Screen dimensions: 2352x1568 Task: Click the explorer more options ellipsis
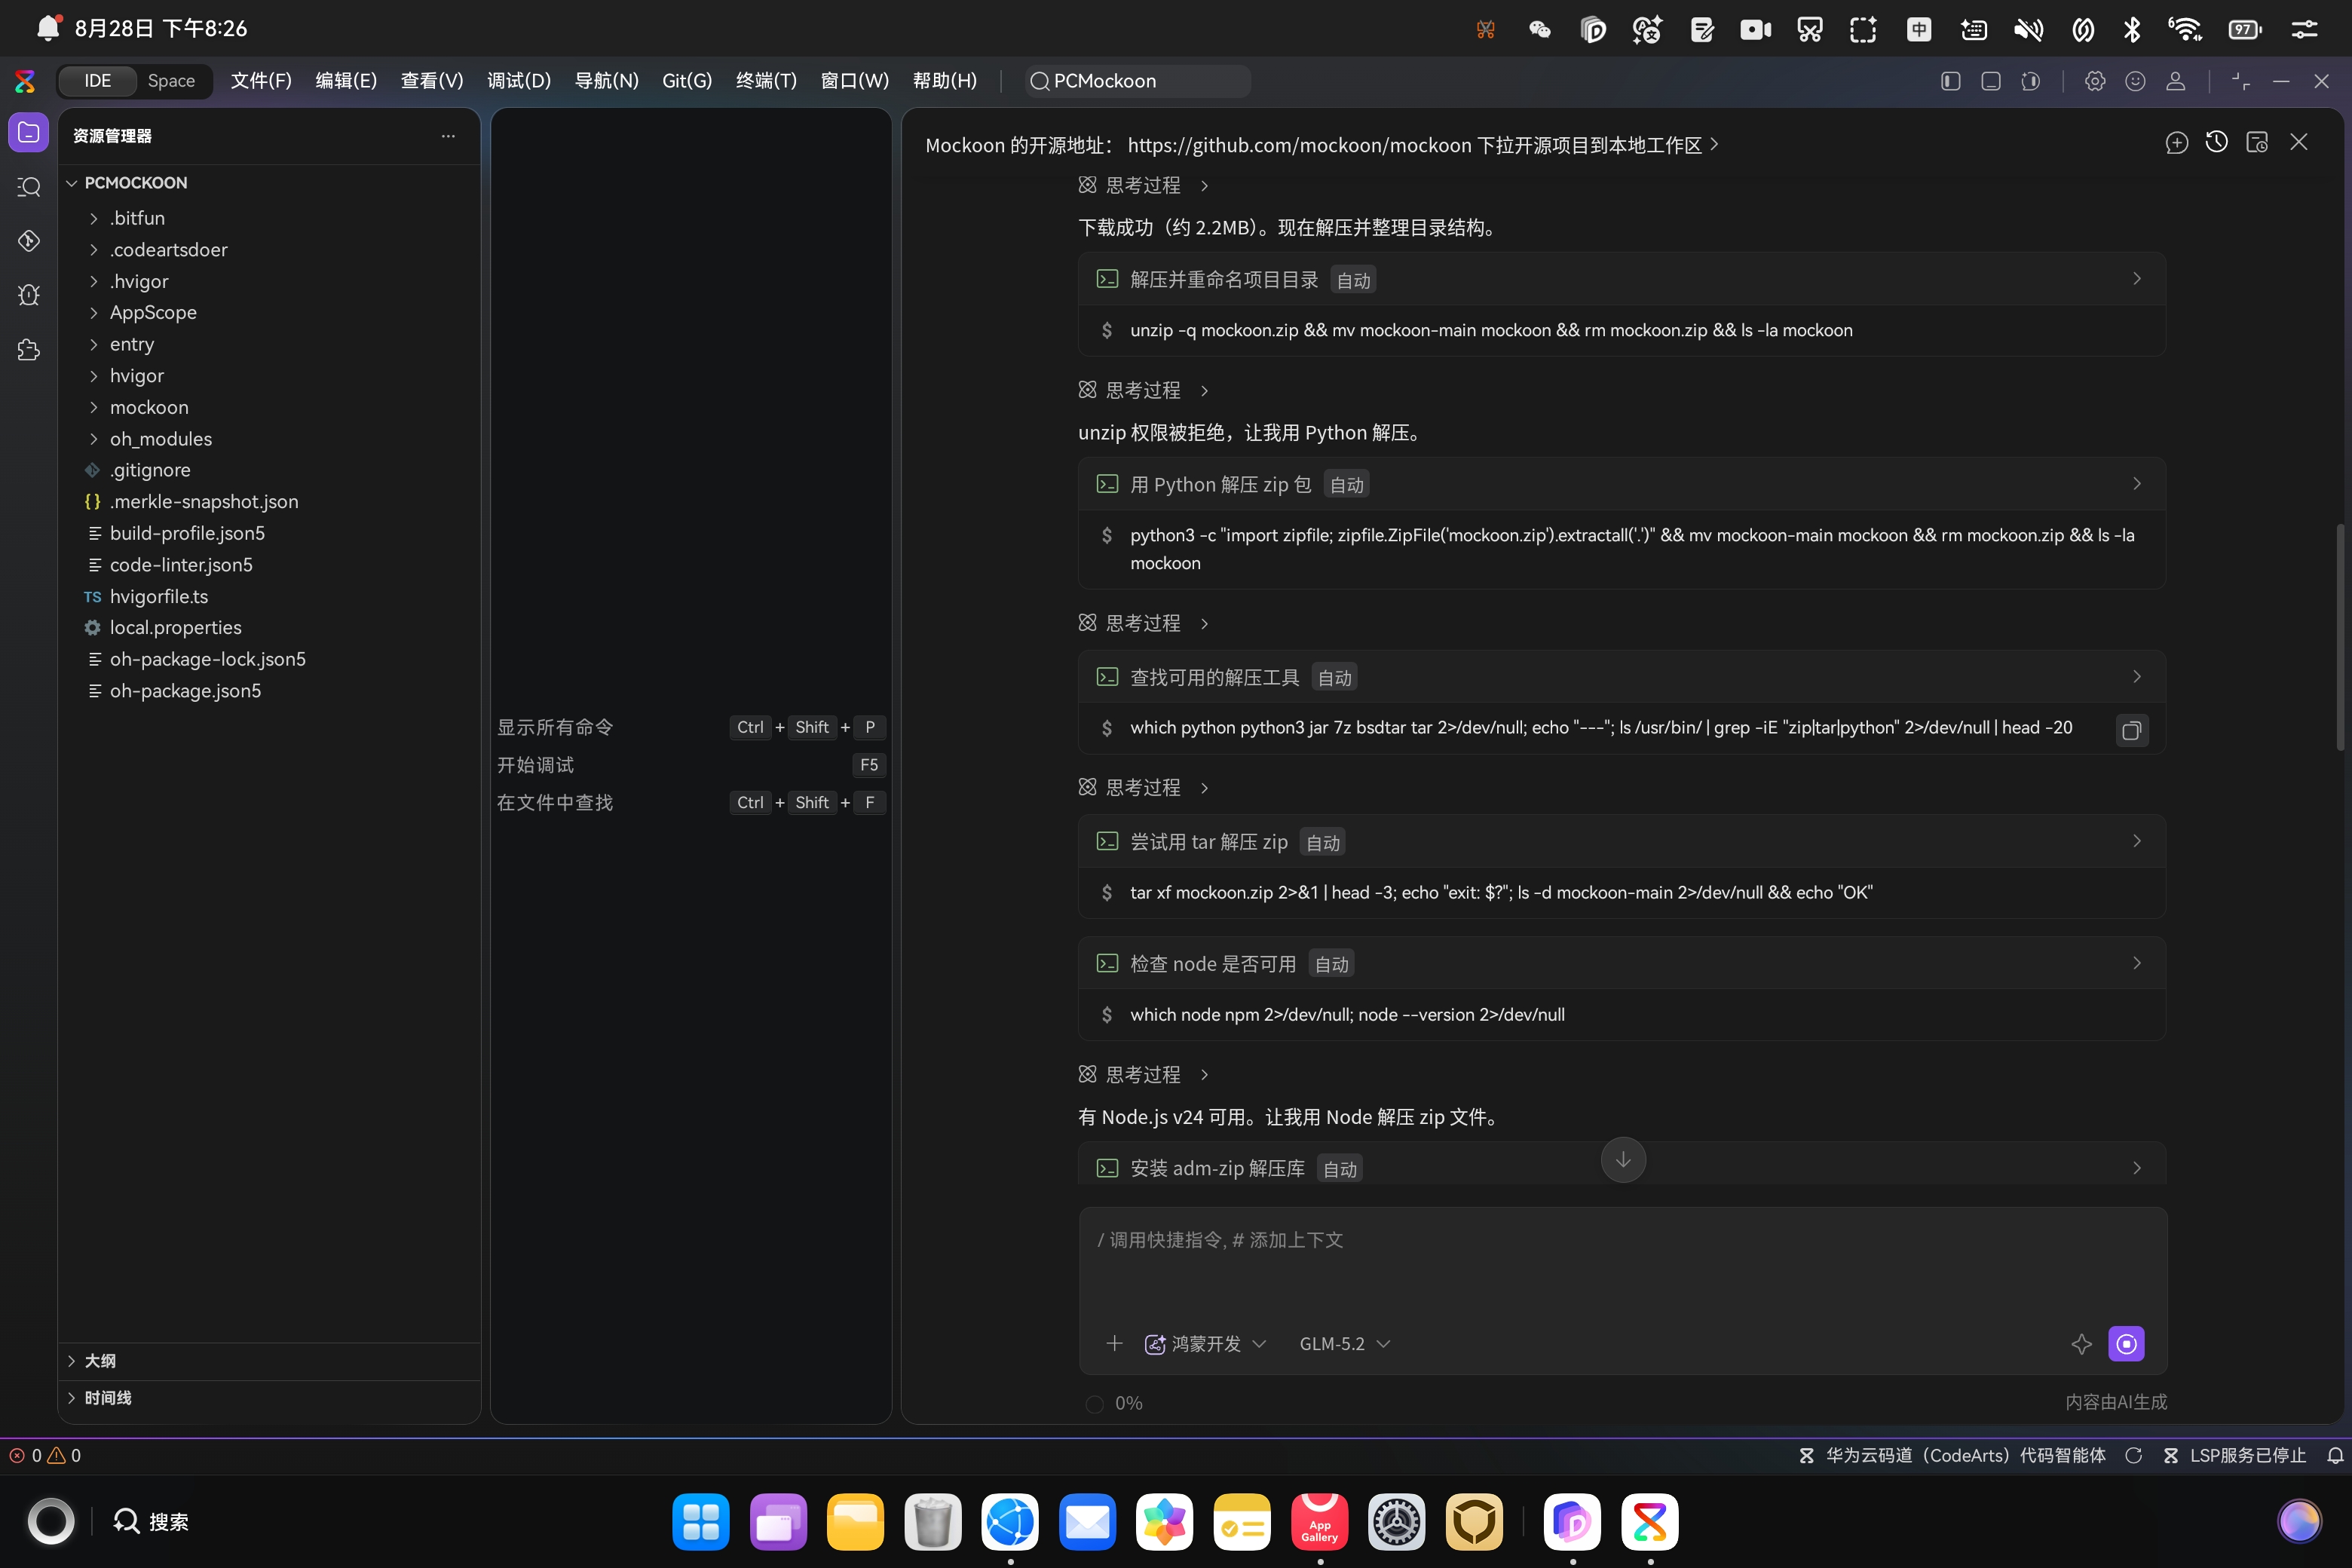pos(448,136)
